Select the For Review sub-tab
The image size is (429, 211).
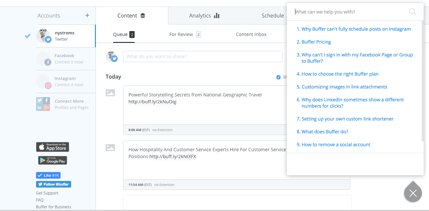pyautogui.click(x=185, y=34)
